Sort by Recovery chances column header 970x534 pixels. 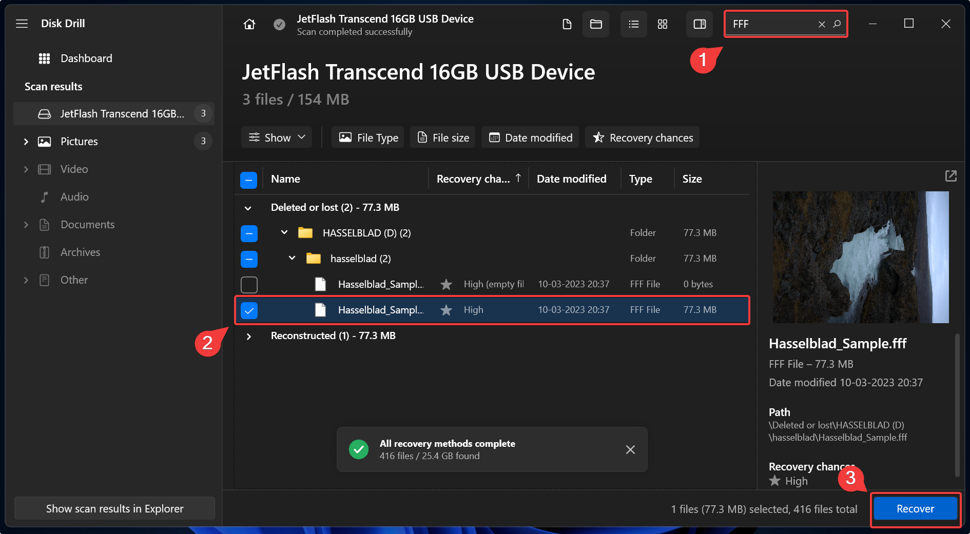click(x=478, y=179)
